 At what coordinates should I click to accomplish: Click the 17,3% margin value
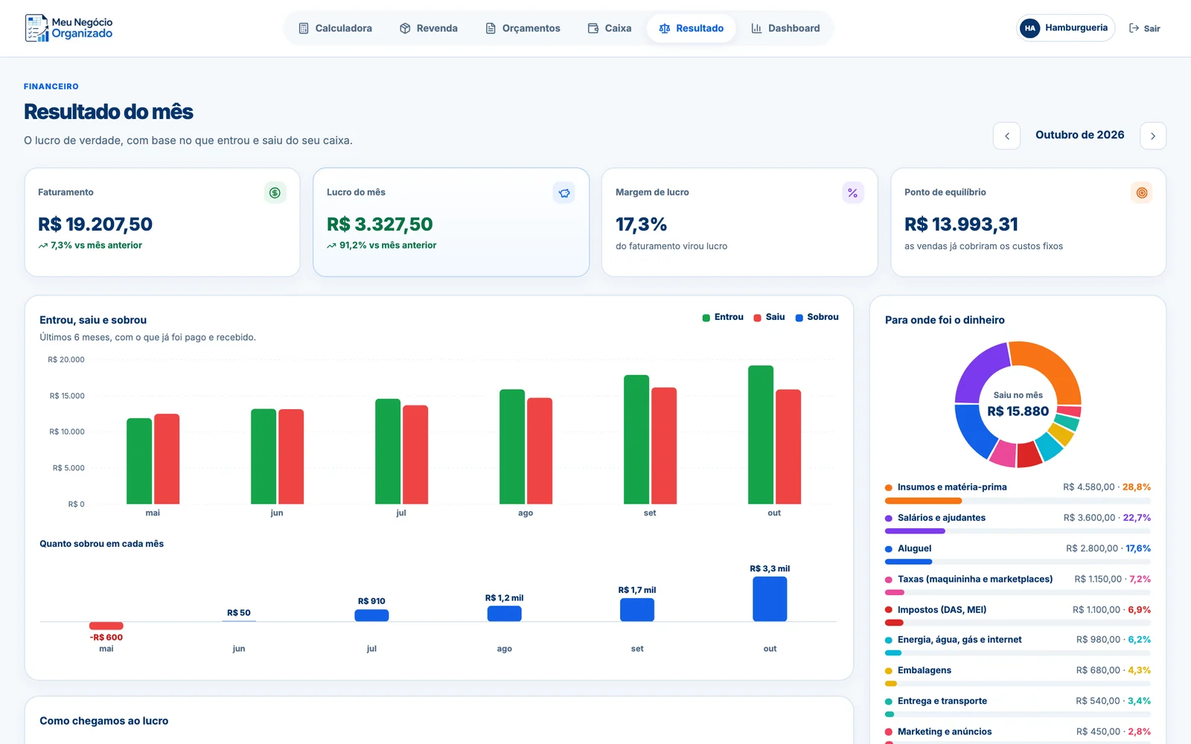click(x=641, y=225)
